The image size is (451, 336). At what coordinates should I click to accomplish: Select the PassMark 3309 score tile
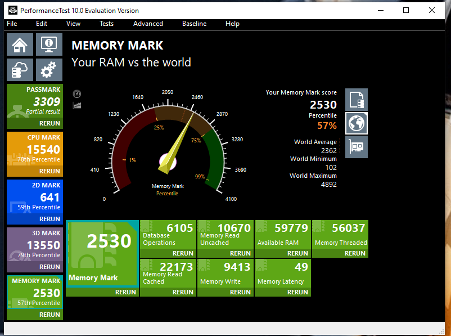(35, 101)
